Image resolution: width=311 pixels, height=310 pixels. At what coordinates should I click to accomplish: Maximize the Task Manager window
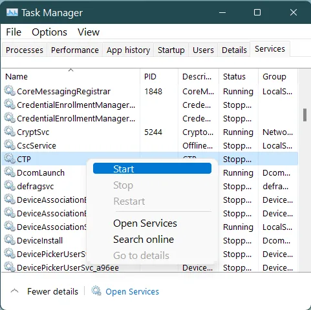point(257,12)
